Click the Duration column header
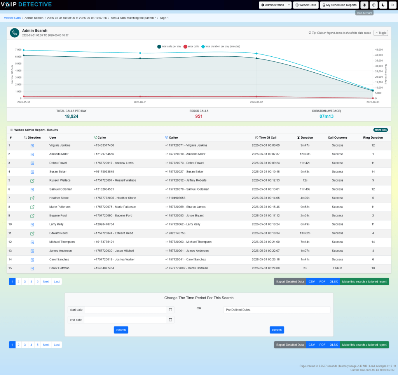 pos(305,138)
